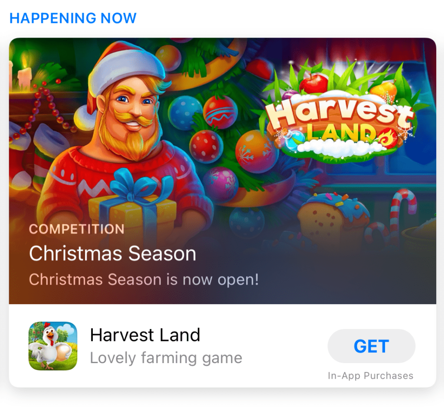The width and height of the screenshot is (444, 409).
Task: Click the Competition event label
Action: (x=77, y=229)
